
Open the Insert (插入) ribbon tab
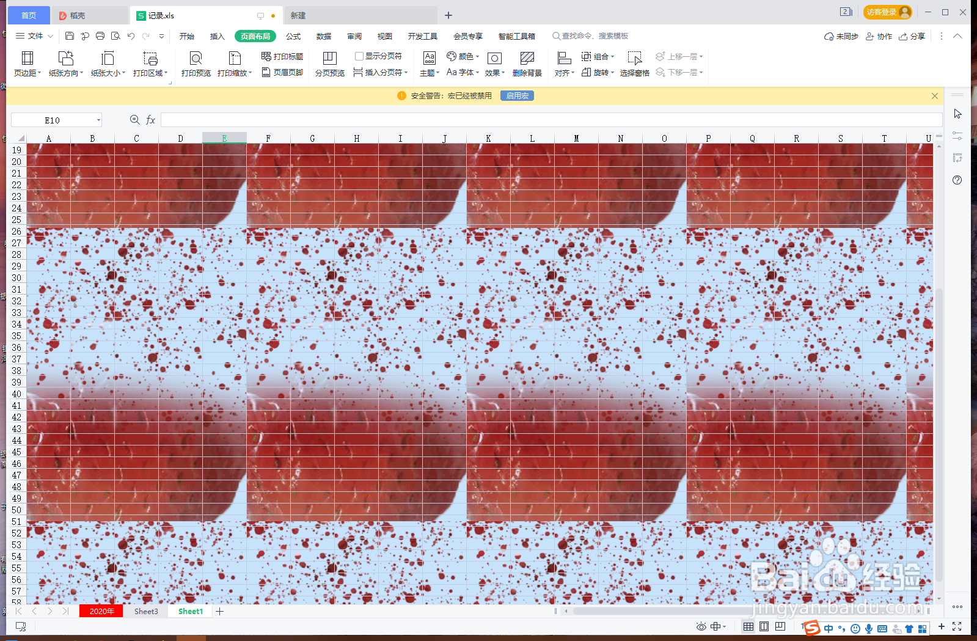coord(218,36)
